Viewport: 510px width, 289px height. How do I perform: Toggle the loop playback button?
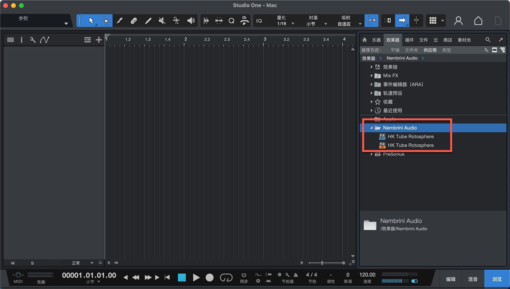tap(226, 278)
